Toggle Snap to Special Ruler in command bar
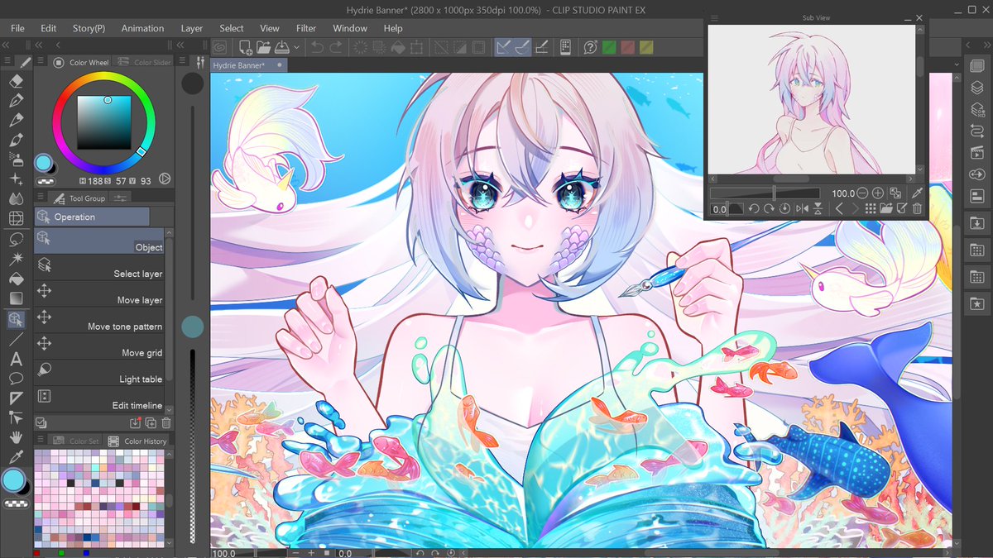The height and width of the screenshot is (558, 993). [521, 47]
